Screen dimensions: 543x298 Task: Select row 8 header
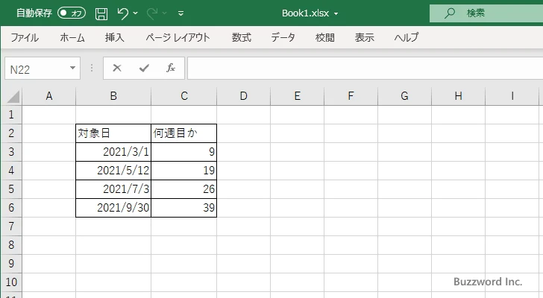[x=11, y=245]
